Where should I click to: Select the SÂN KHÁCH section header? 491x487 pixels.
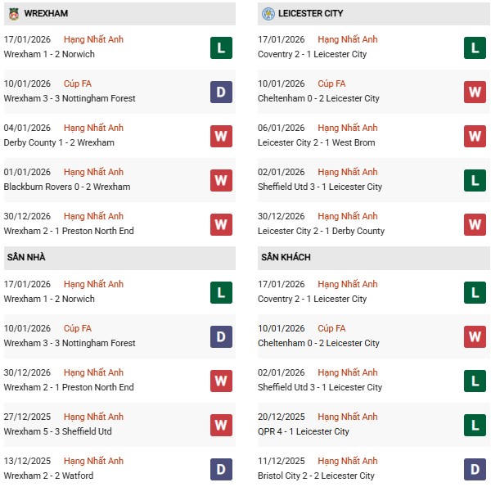(286, 257)
